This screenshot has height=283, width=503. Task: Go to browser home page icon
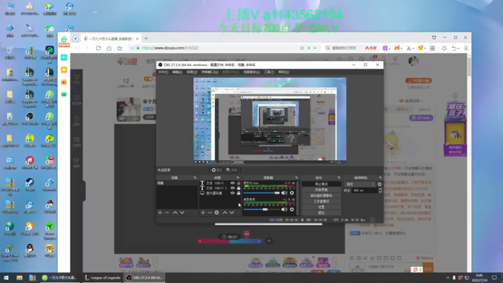click(109, 48)
